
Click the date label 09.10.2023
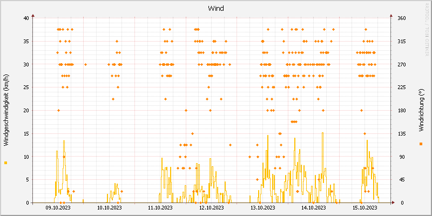[x=58, y=208]
